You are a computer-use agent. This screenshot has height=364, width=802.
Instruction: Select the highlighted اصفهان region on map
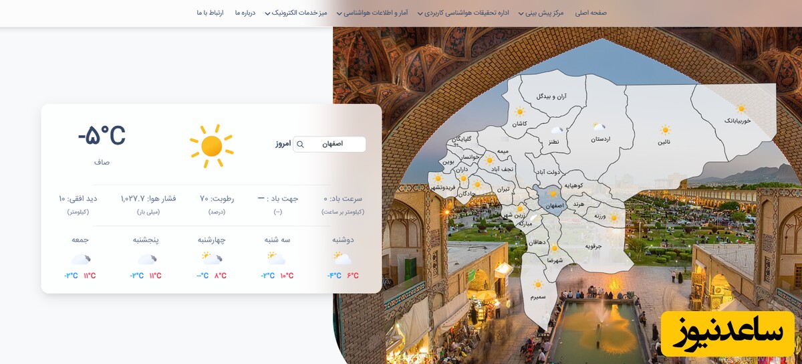coord(553,200)
